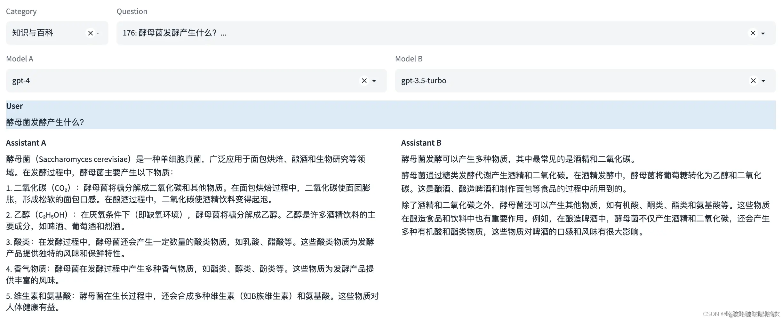Click the caret icon in the Model A box
Image resolution: width=782 pixels, height=320 pixels.
(x=374, y=81)
